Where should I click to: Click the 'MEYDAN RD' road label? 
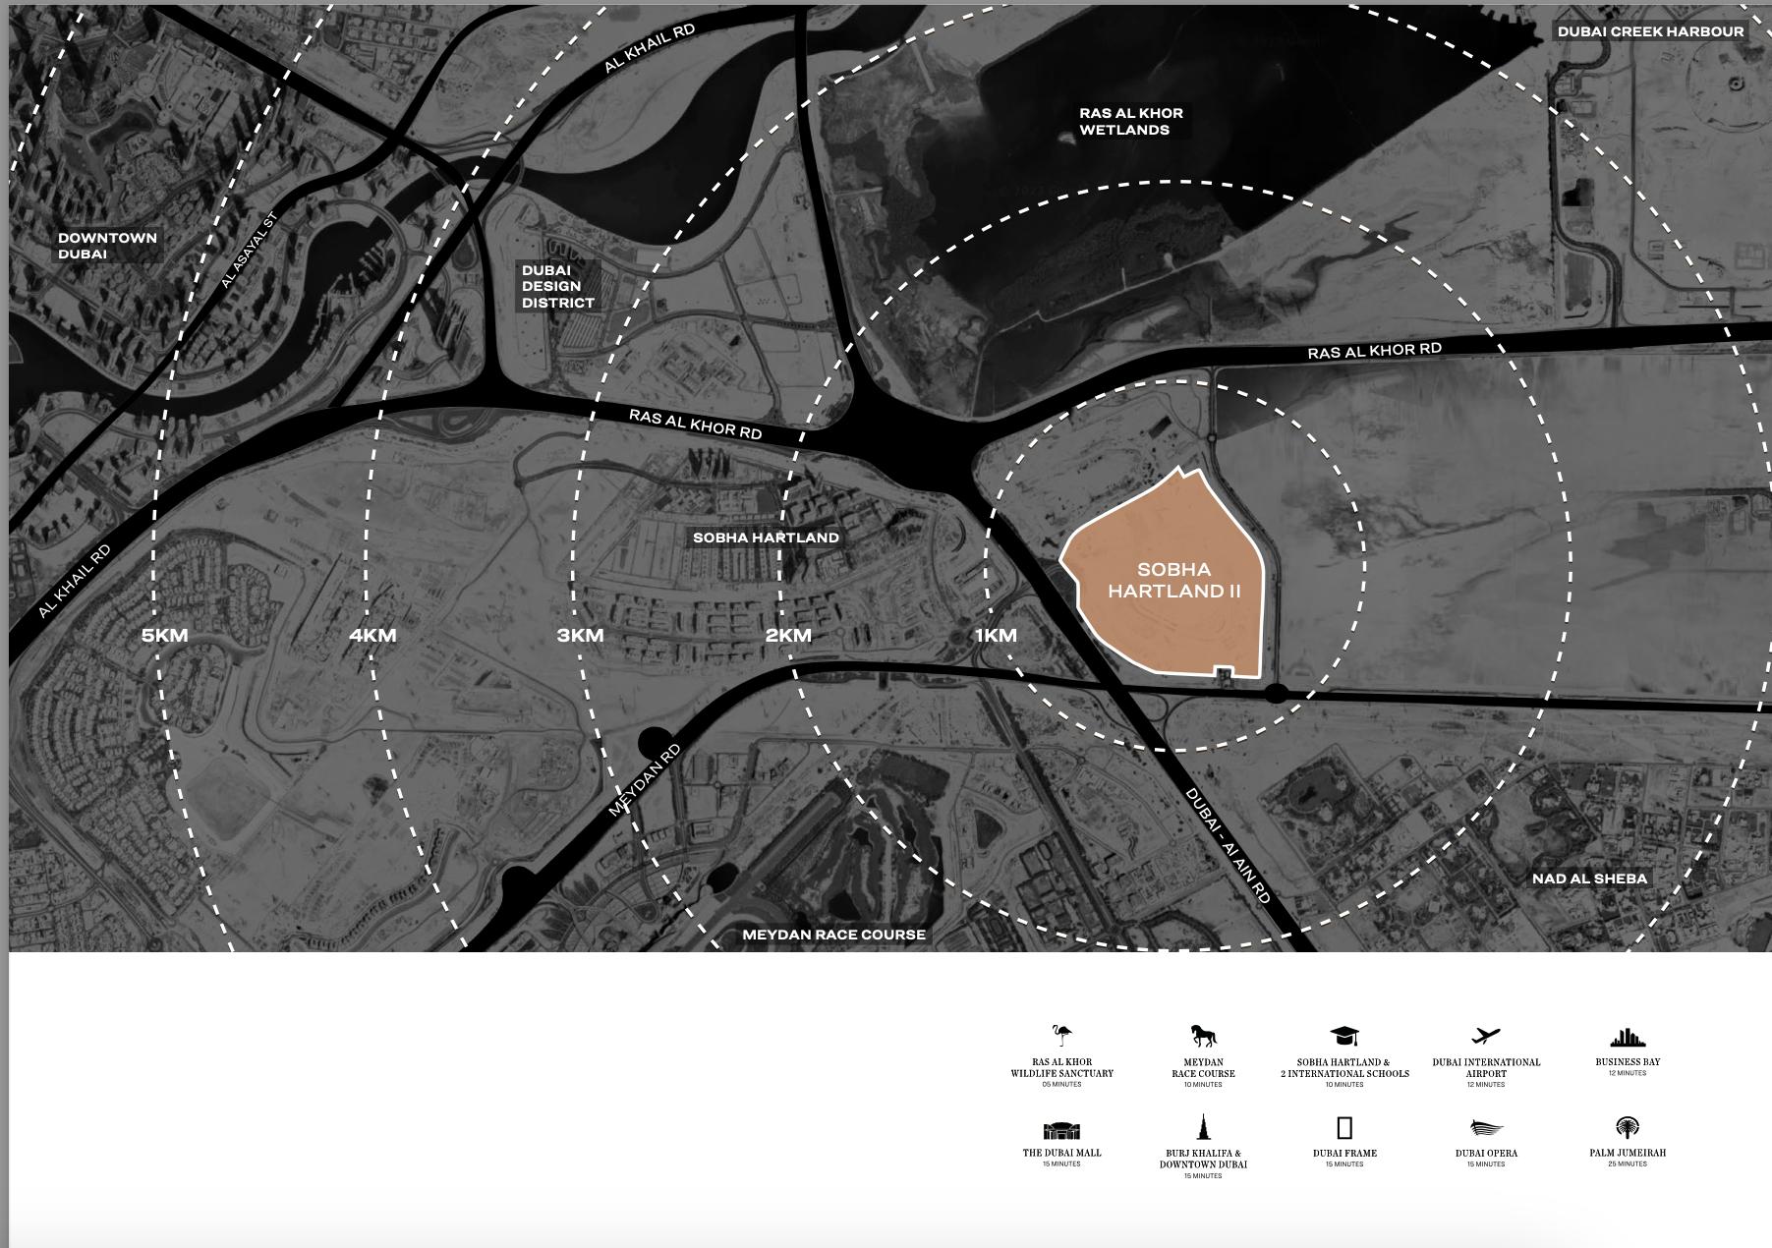pyautogui.click(x=644, y=780)
